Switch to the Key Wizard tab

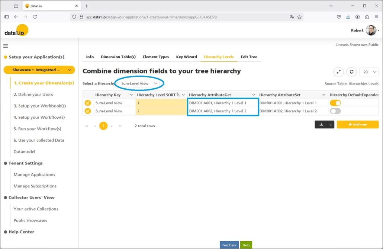pyautogui.click(x=187, y=57)
